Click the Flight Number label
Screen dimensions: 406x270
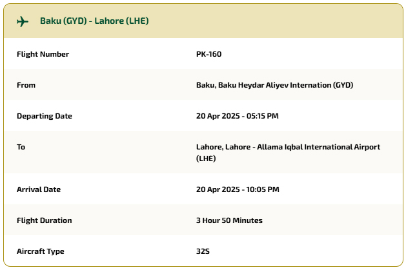pos(43,54)
